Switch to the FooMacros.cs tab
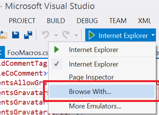 [28, 53]
